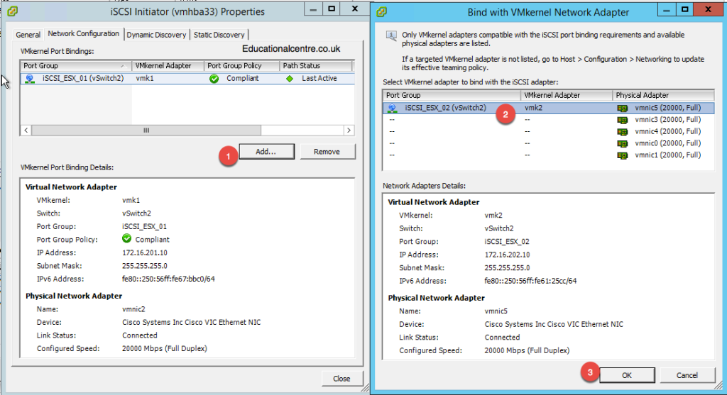Close the iSCSI Initiator Properties window via X
The height and width of the screenshot is (395, 727).
[x=355, y=9]
